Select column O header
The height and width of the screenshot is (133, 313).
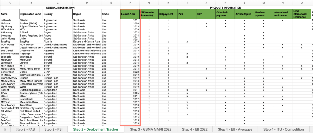(302, 2)
